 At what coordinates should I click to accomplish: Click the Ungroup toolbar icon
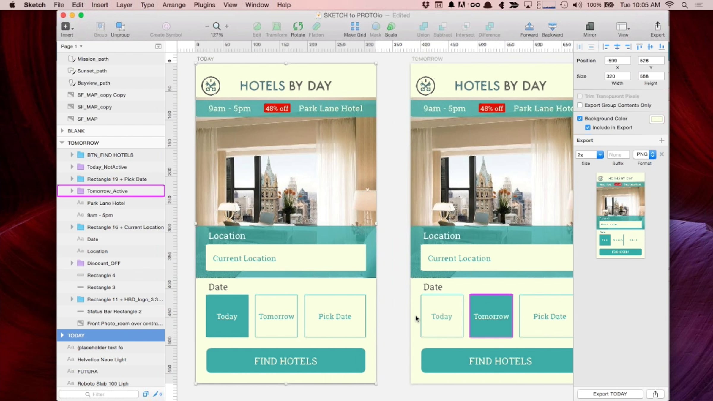(120, 26)
